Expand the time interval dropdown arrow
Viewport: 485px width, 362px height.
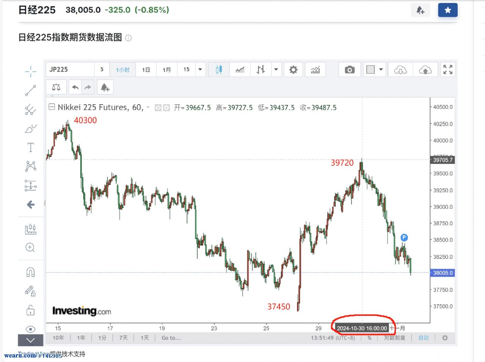[x=200, y=70]
